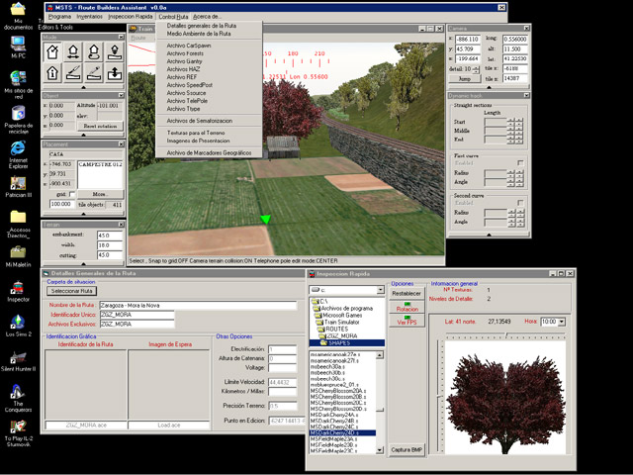The height and width of the screenshot is (475, 633).
Task: Adjust the horizontal slider above tree preview
Action: (507, 335)
